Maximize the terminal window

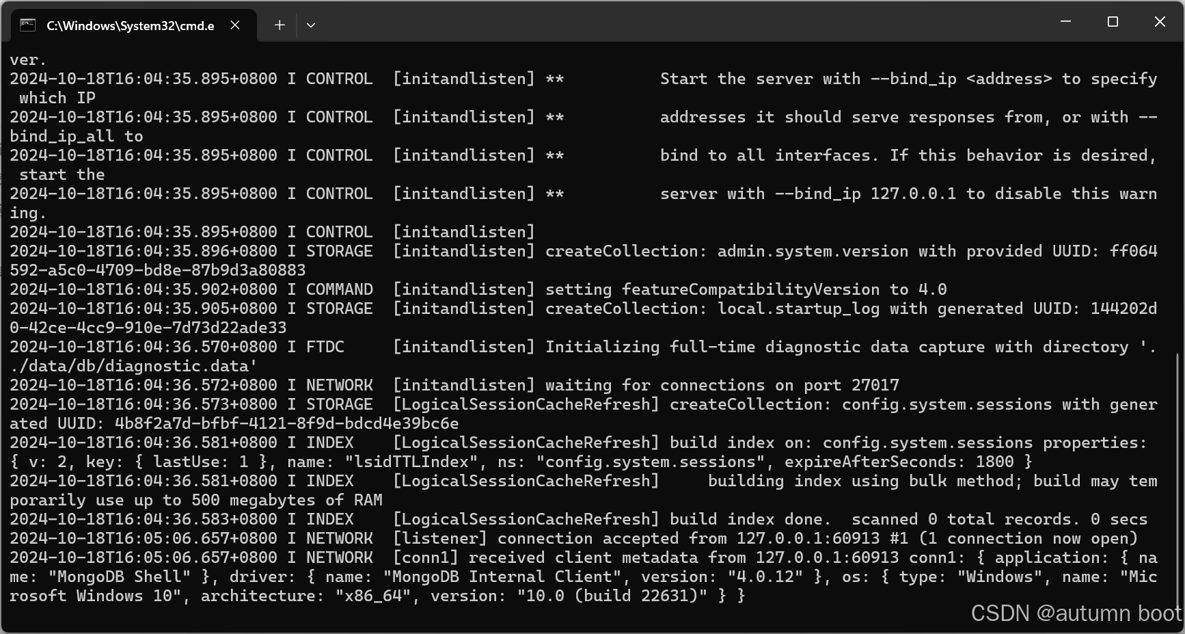click(x=1112, y=21)
